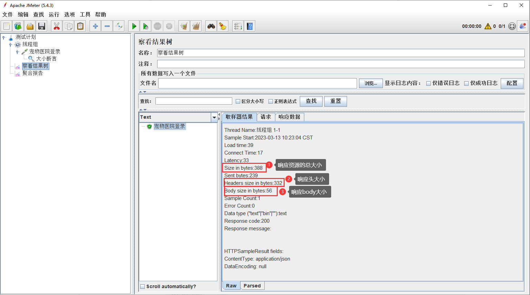Toggle Scroll automatically checkbox
Viewport: 530px width, 295px height.
click(x=143, y=286)
